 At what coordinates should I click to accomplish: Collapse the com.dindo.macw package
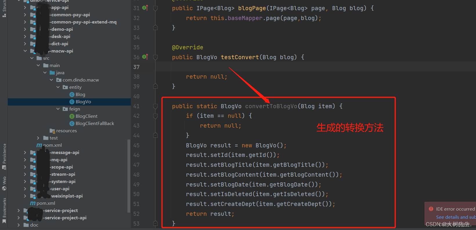tap(51, 80)
